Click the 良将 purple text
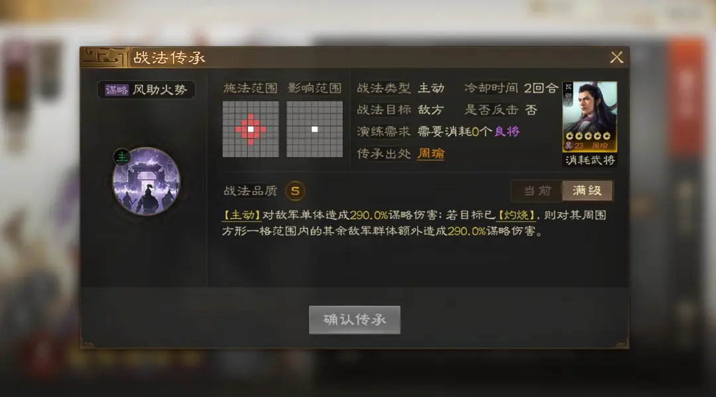The width and height of the screenshot is (716, 397). point(507,131)
